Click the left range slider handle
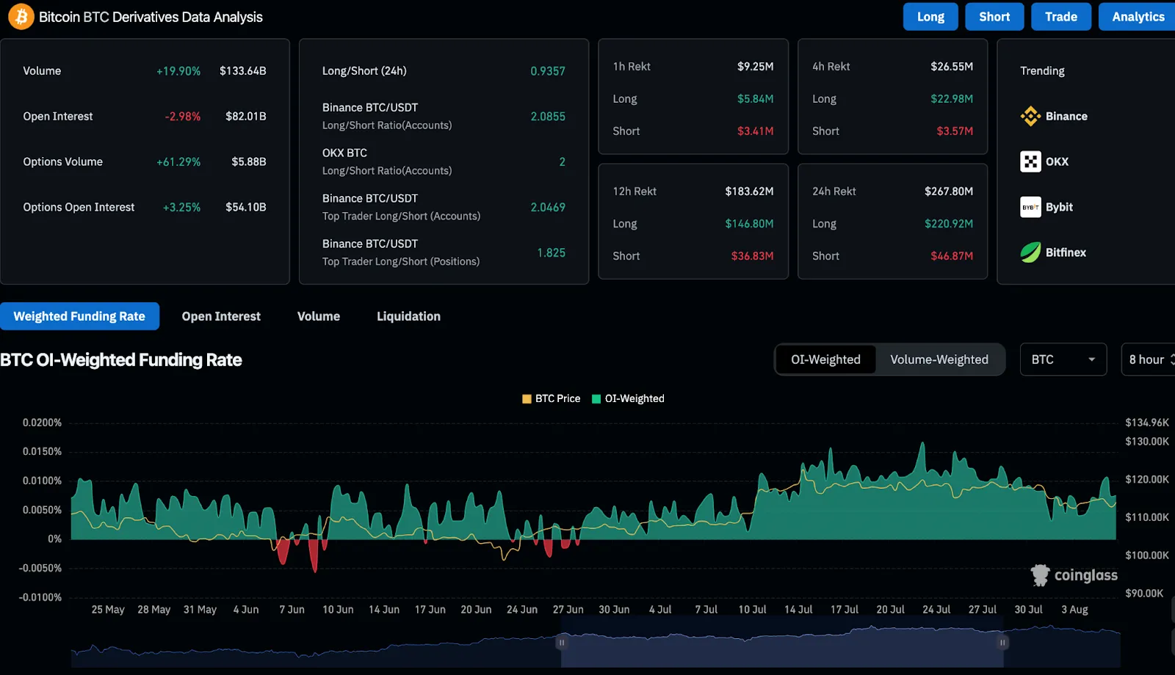The height and width of the screenshot is (675, 1175). tap(562, 643)
